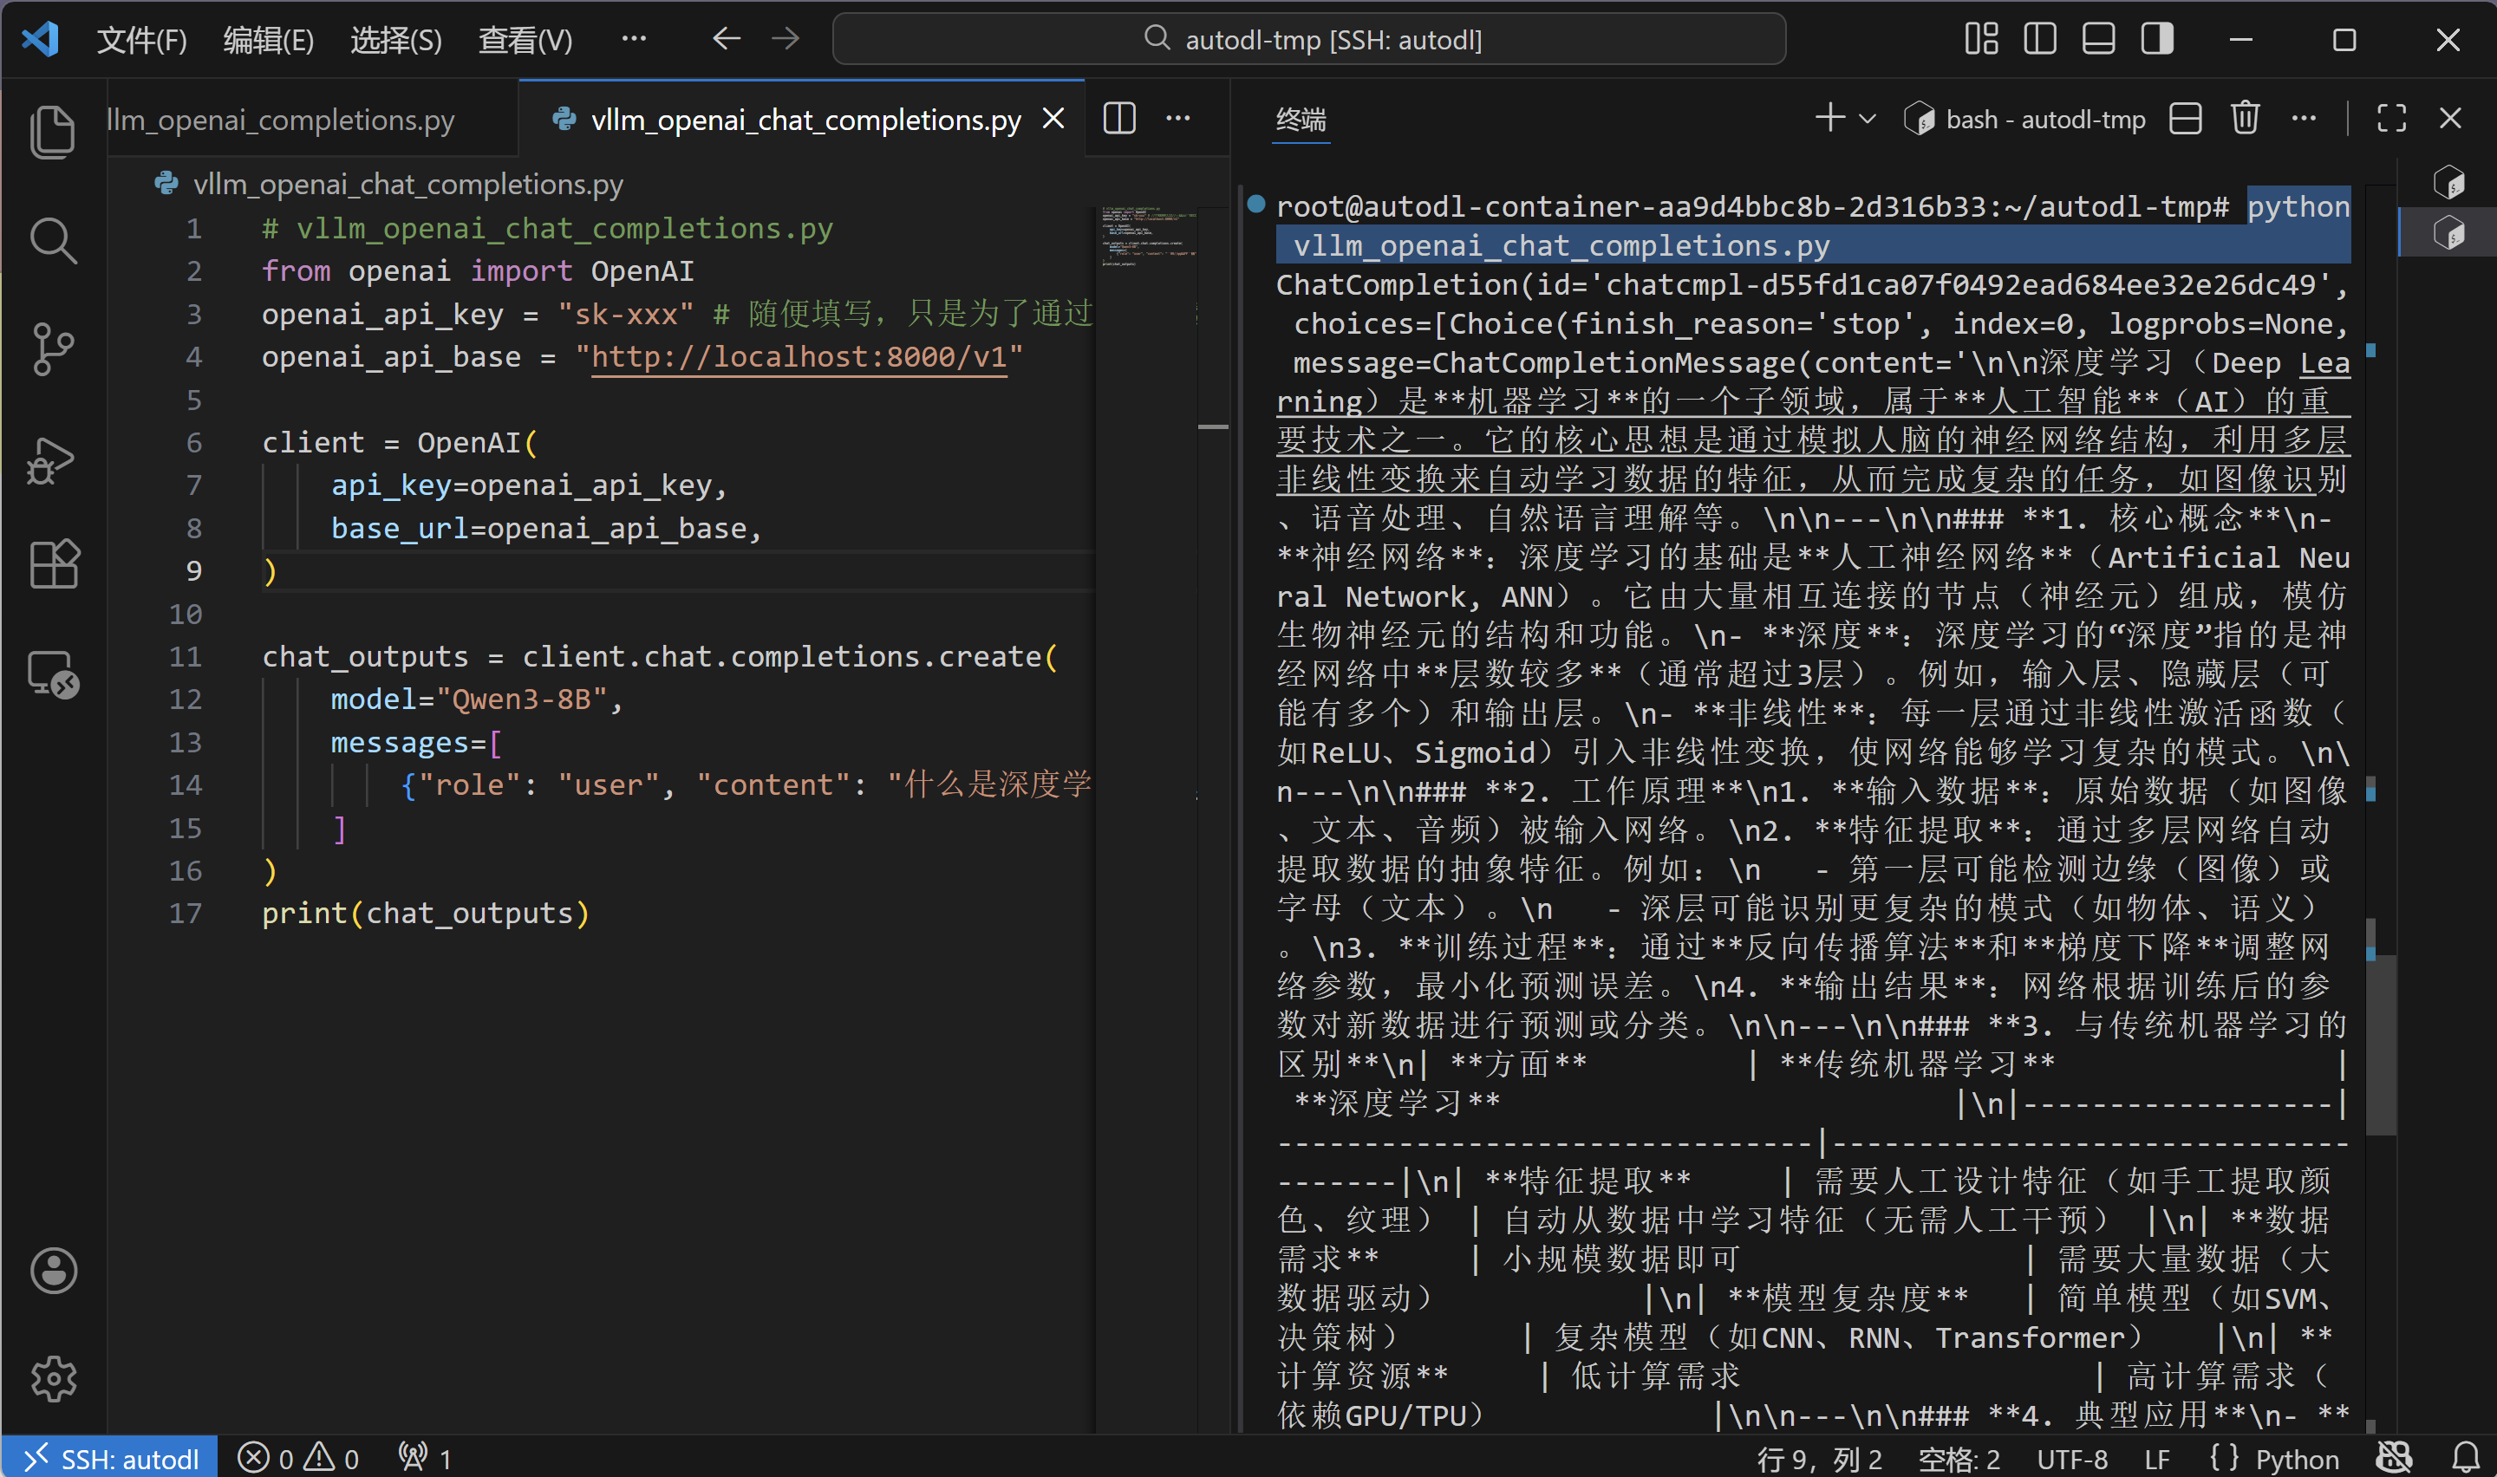
Task: Expand the new terminal launch profile dropdown
Action: tap(1868, 119)
